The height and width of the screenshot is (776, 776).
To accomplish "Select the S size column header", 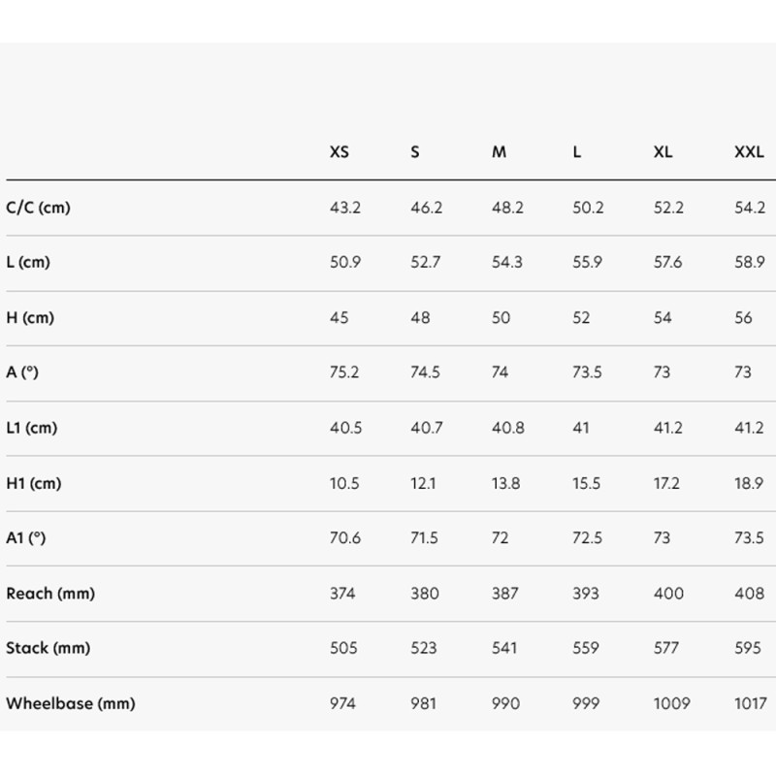I will click(x=415, y=152).
